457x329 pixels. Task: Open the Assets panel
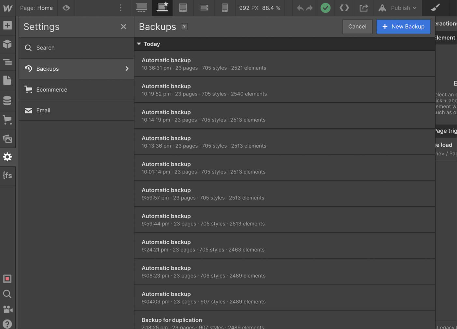[8, 138]
